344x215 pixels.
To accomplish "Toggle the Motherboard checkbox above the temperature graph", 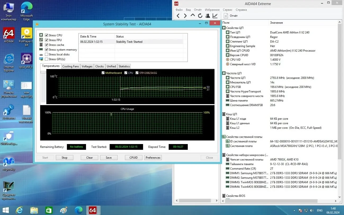I will point(103,73).
